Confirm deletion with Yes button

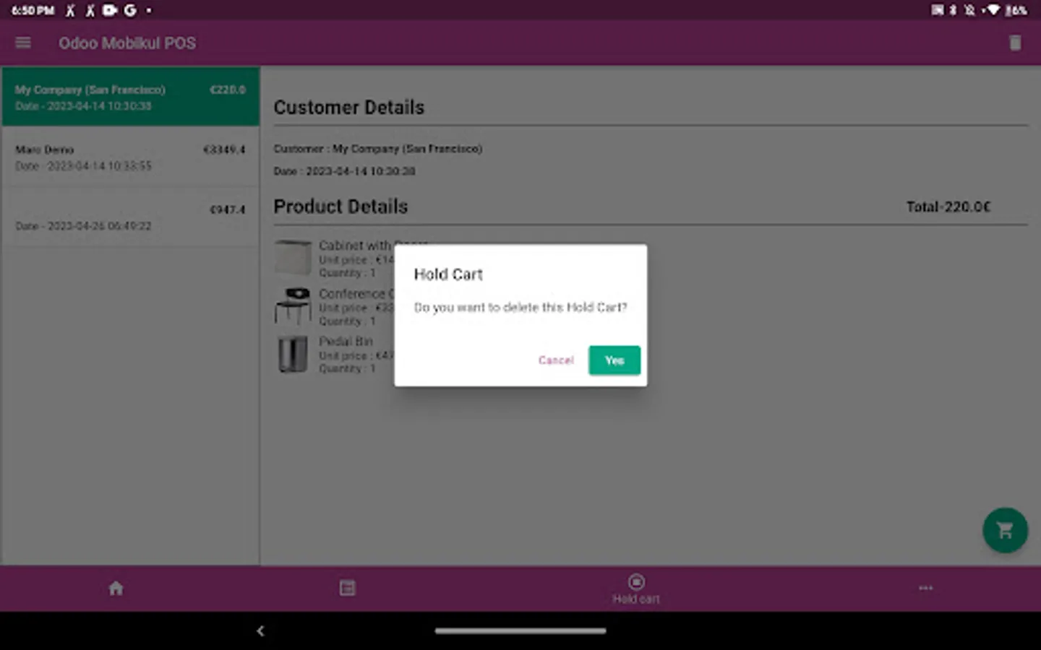tap(614, 360)
